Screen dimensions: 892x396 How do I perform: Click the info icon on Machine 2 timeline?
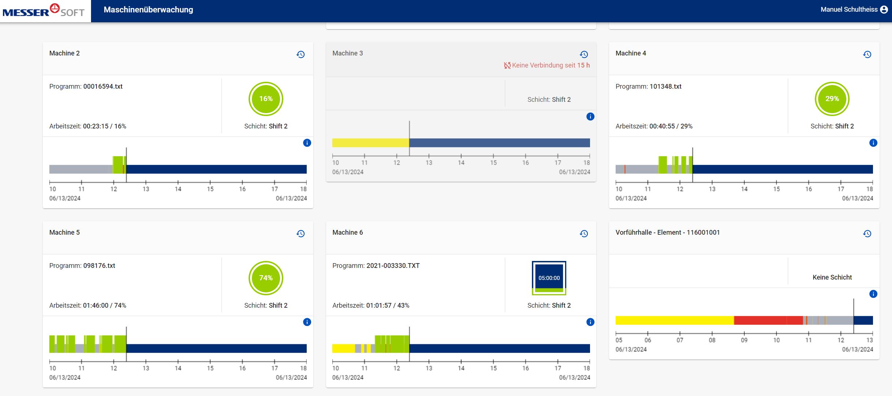[x=307, y=143]
